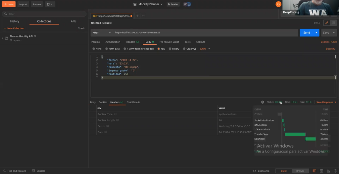The height and width of the screenshot is (174, 339).
Task: Open request Headers (9) tab
Action: (x=132, y=42)
